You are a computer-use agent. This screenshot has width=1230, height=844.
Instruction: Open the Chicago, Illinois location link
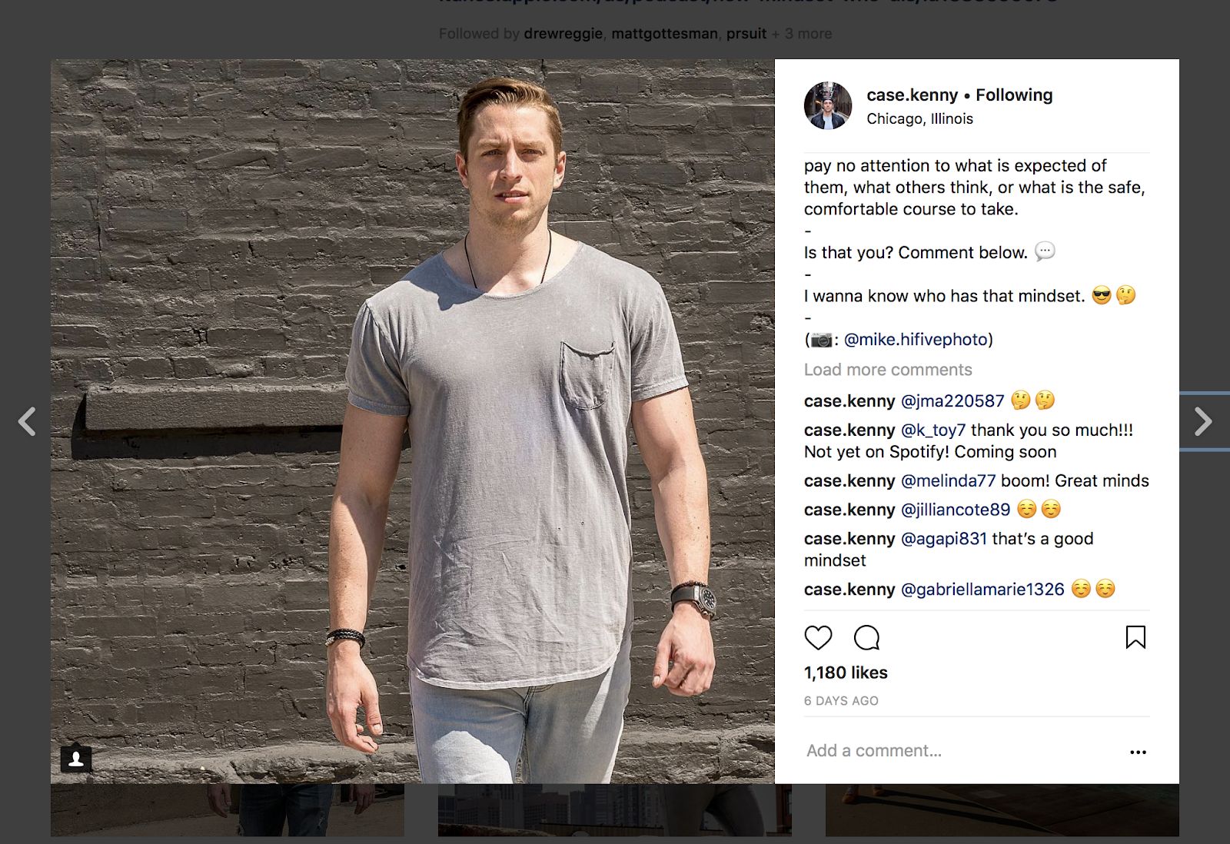919,119
